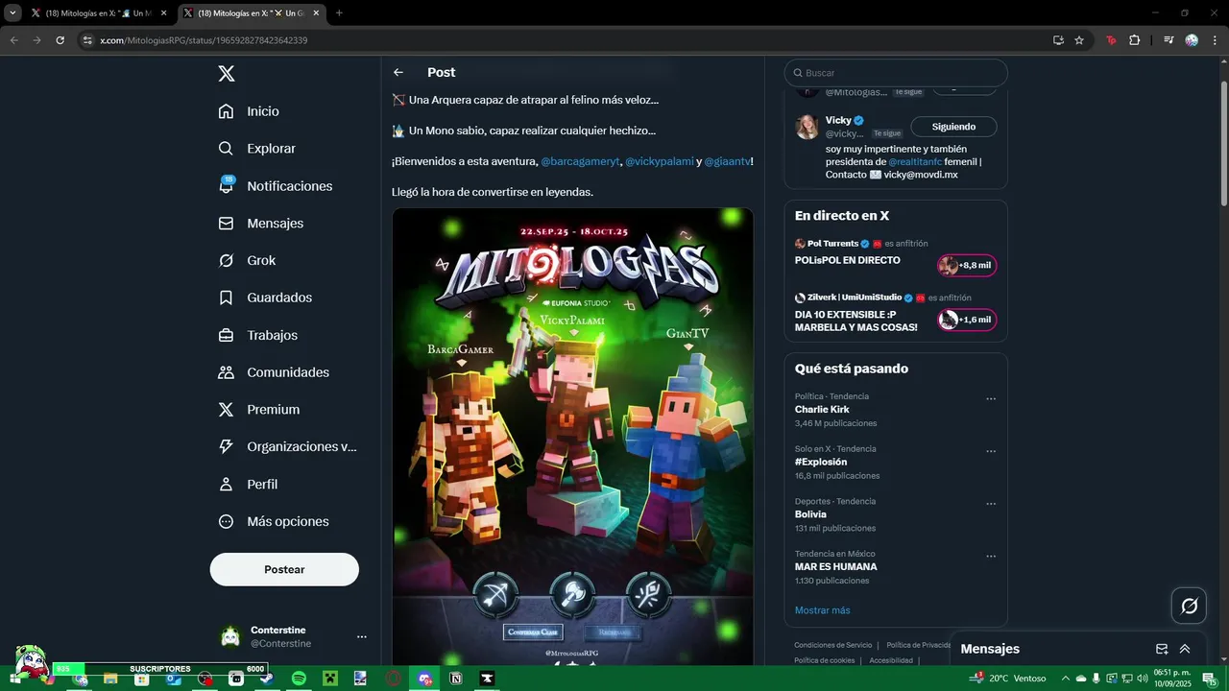Open Premium in the sidebar
Screen dimensions: 1229x691
pos(259,410)
